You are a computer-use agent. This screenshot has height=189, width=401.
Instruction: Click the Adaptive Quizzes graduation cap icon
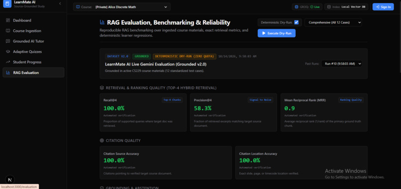tap(8, 52)
